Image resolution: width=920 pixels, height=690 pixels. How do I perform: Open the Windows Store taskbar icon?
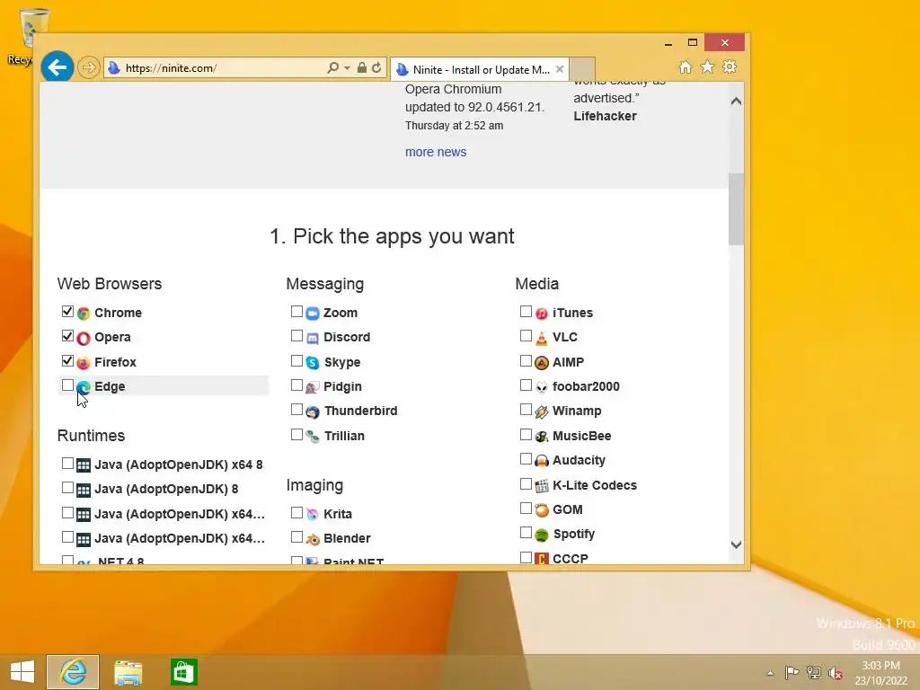183,672
